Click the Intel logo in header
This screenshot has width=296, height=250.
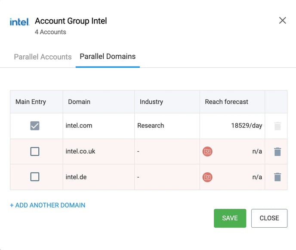click(x=19, y=22)
